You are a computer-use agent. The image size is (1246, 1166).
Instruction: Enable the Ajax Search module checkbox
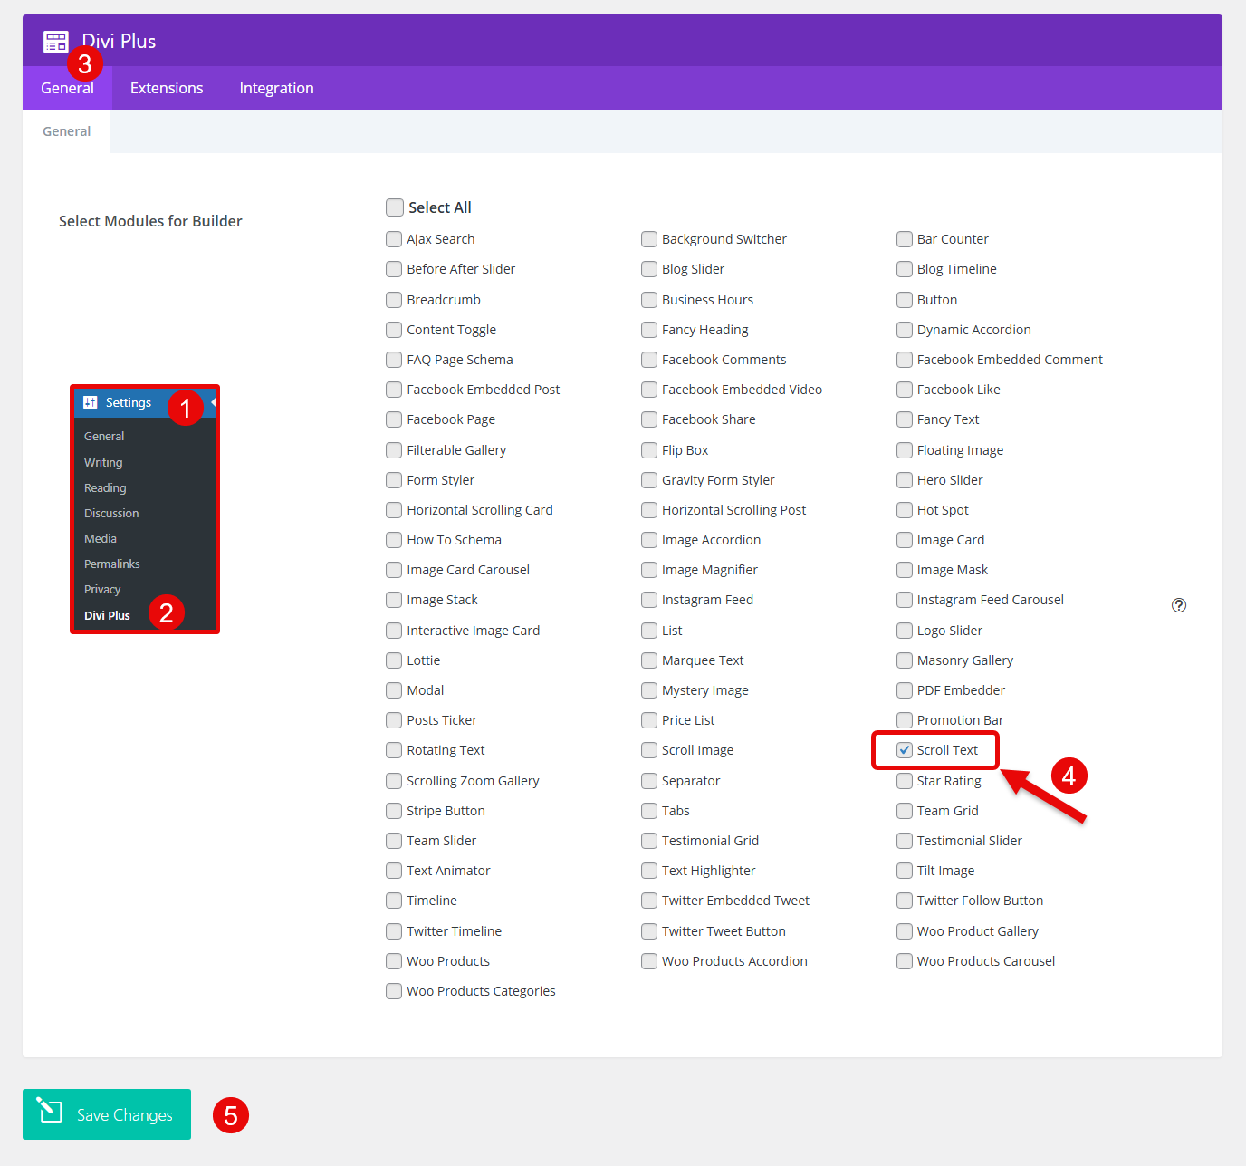click(394, 239)
